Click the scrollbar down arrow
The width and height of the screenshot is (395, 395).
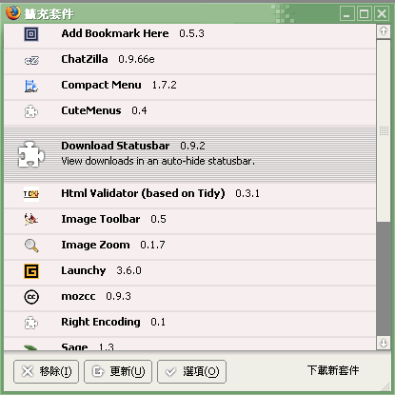(x=384, y=343)
